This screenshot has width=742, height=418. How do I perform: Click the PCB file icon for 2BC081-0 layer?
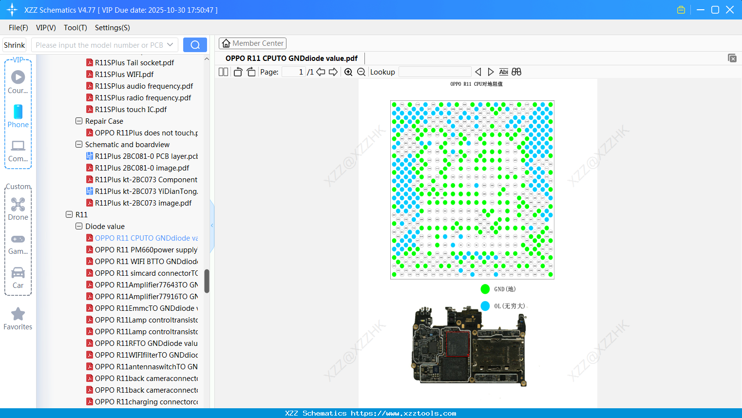tap(90, 156)
